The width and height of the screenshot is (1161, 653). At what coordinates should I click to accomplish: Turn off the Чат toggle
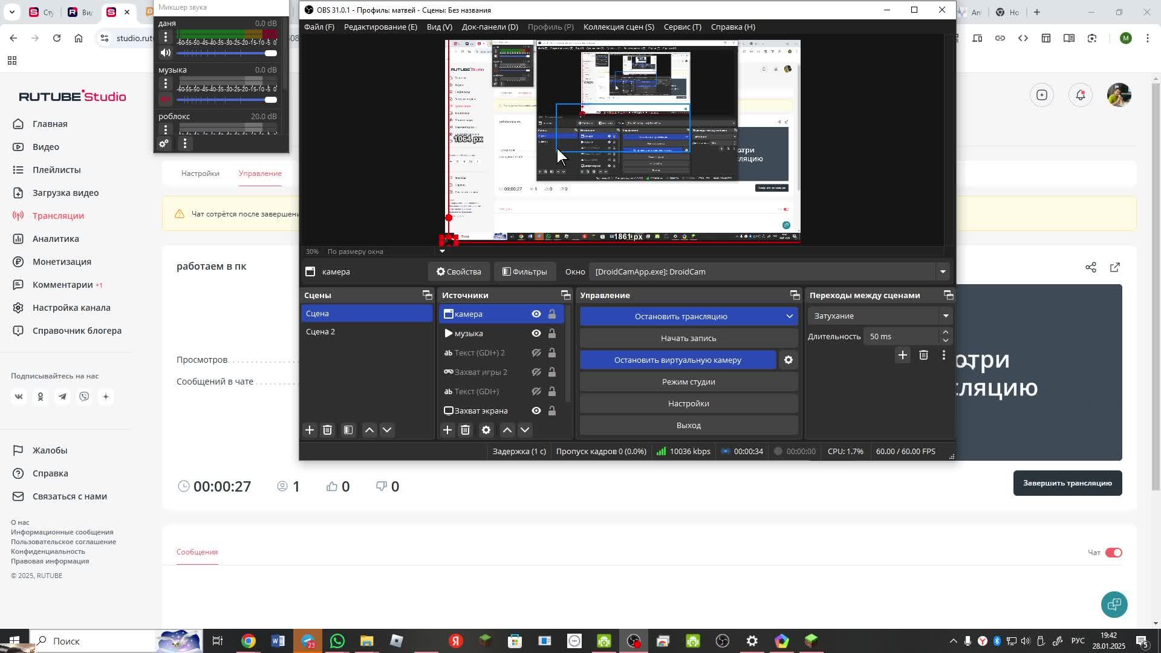[x=1113, y=552]
